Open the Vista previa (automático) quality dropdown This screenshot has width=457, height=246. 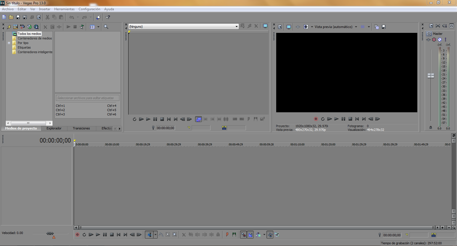pos(336,27)
